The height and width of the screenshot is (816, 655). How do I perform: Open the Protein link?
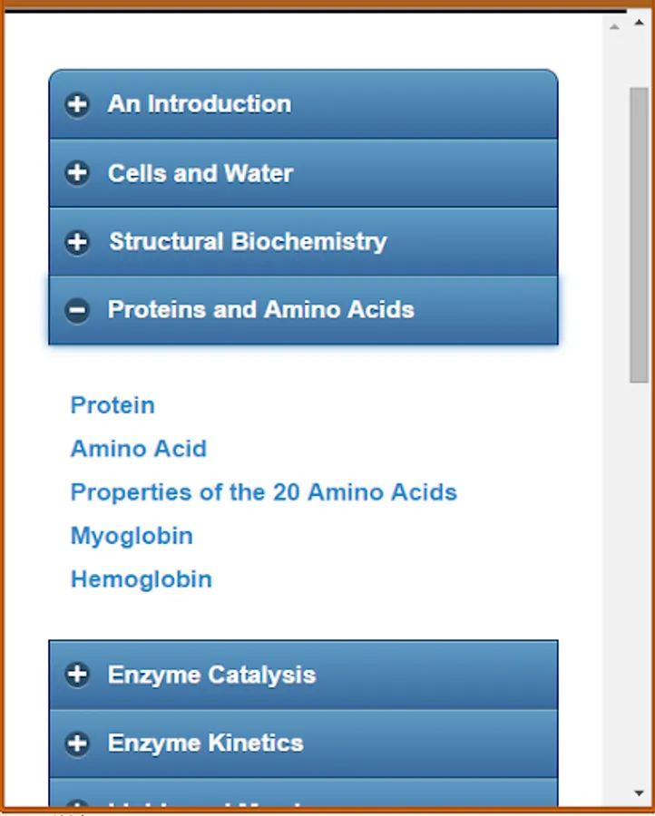112,405
